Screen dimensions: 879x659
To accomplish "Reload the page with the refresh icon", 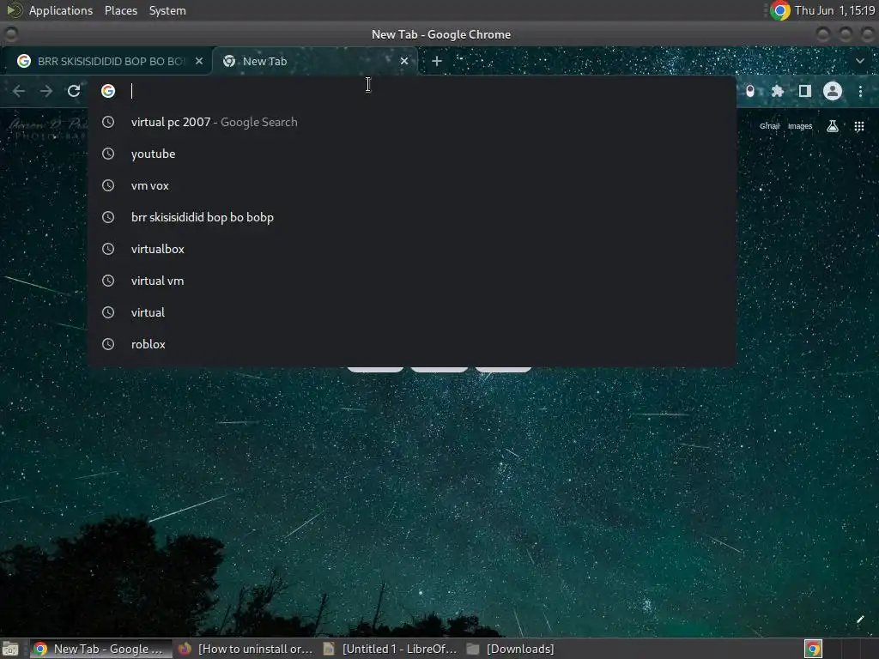I will 74,91.
